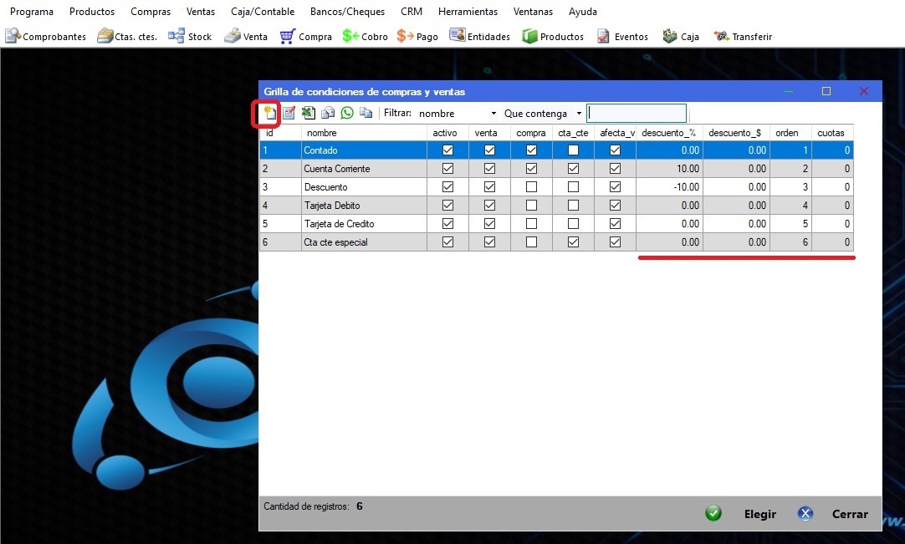
Task: Click the send by email icon
Action: [x=328, y=113]
